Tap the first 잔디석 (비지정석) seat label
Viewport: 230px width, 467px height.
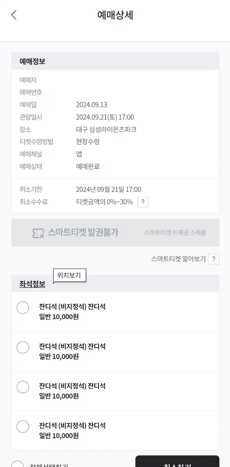pyautogui.click(x=72, y=307)
